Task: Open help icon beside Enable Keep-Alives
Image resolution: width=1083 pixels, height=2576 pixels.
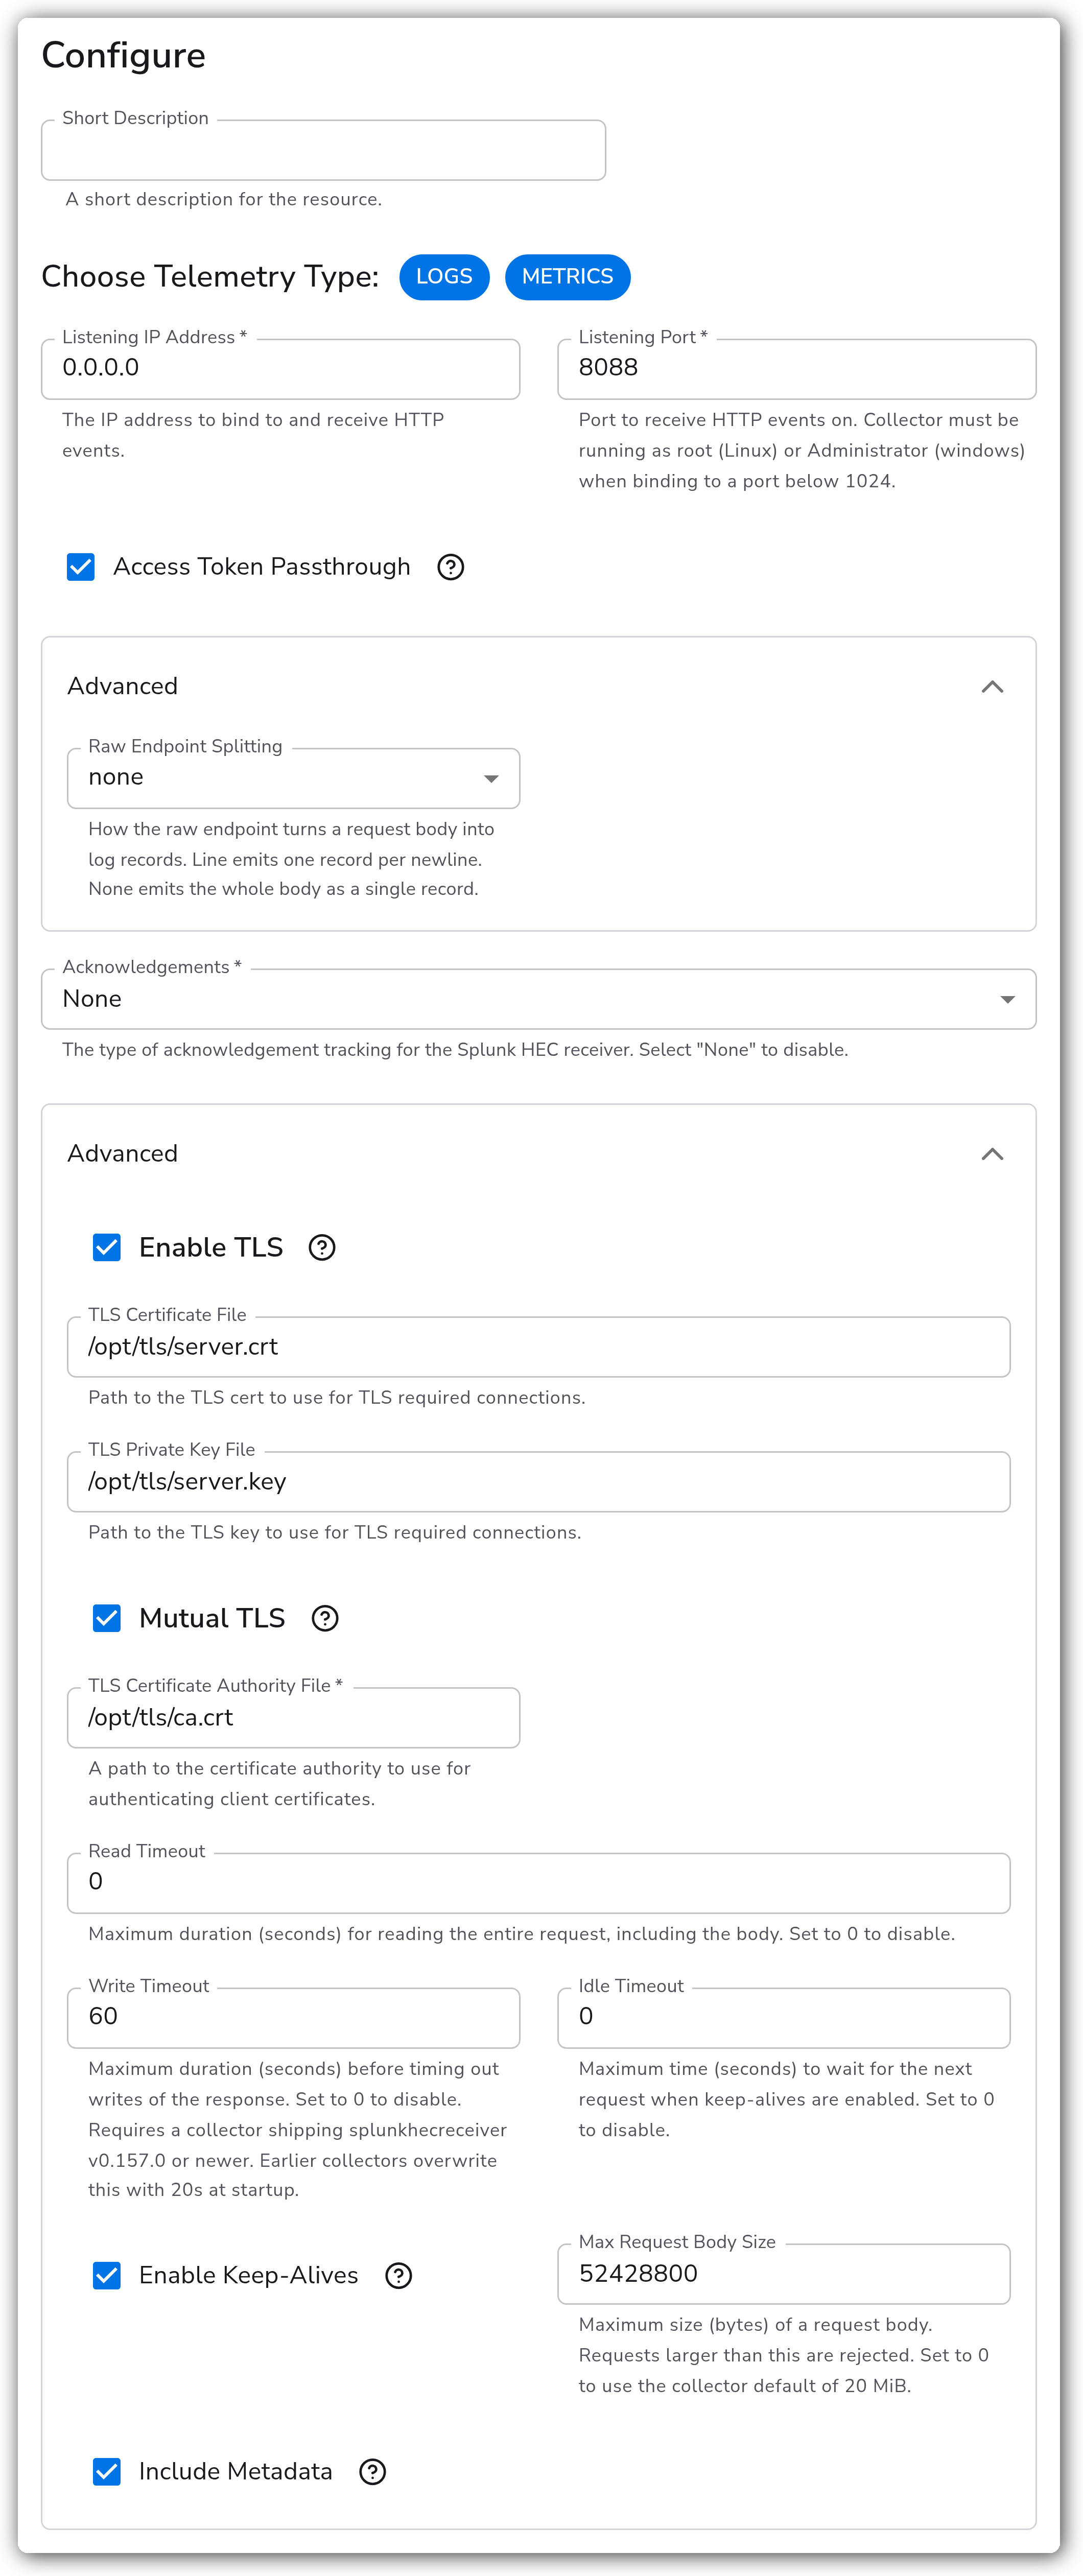Action: coord(399,2276)
